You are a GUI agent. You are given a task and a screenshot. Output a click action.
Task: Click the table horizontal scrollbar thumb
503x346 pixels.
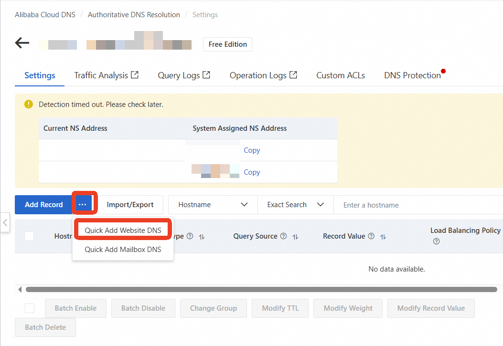pyautogui.click(x=261, y=290)
